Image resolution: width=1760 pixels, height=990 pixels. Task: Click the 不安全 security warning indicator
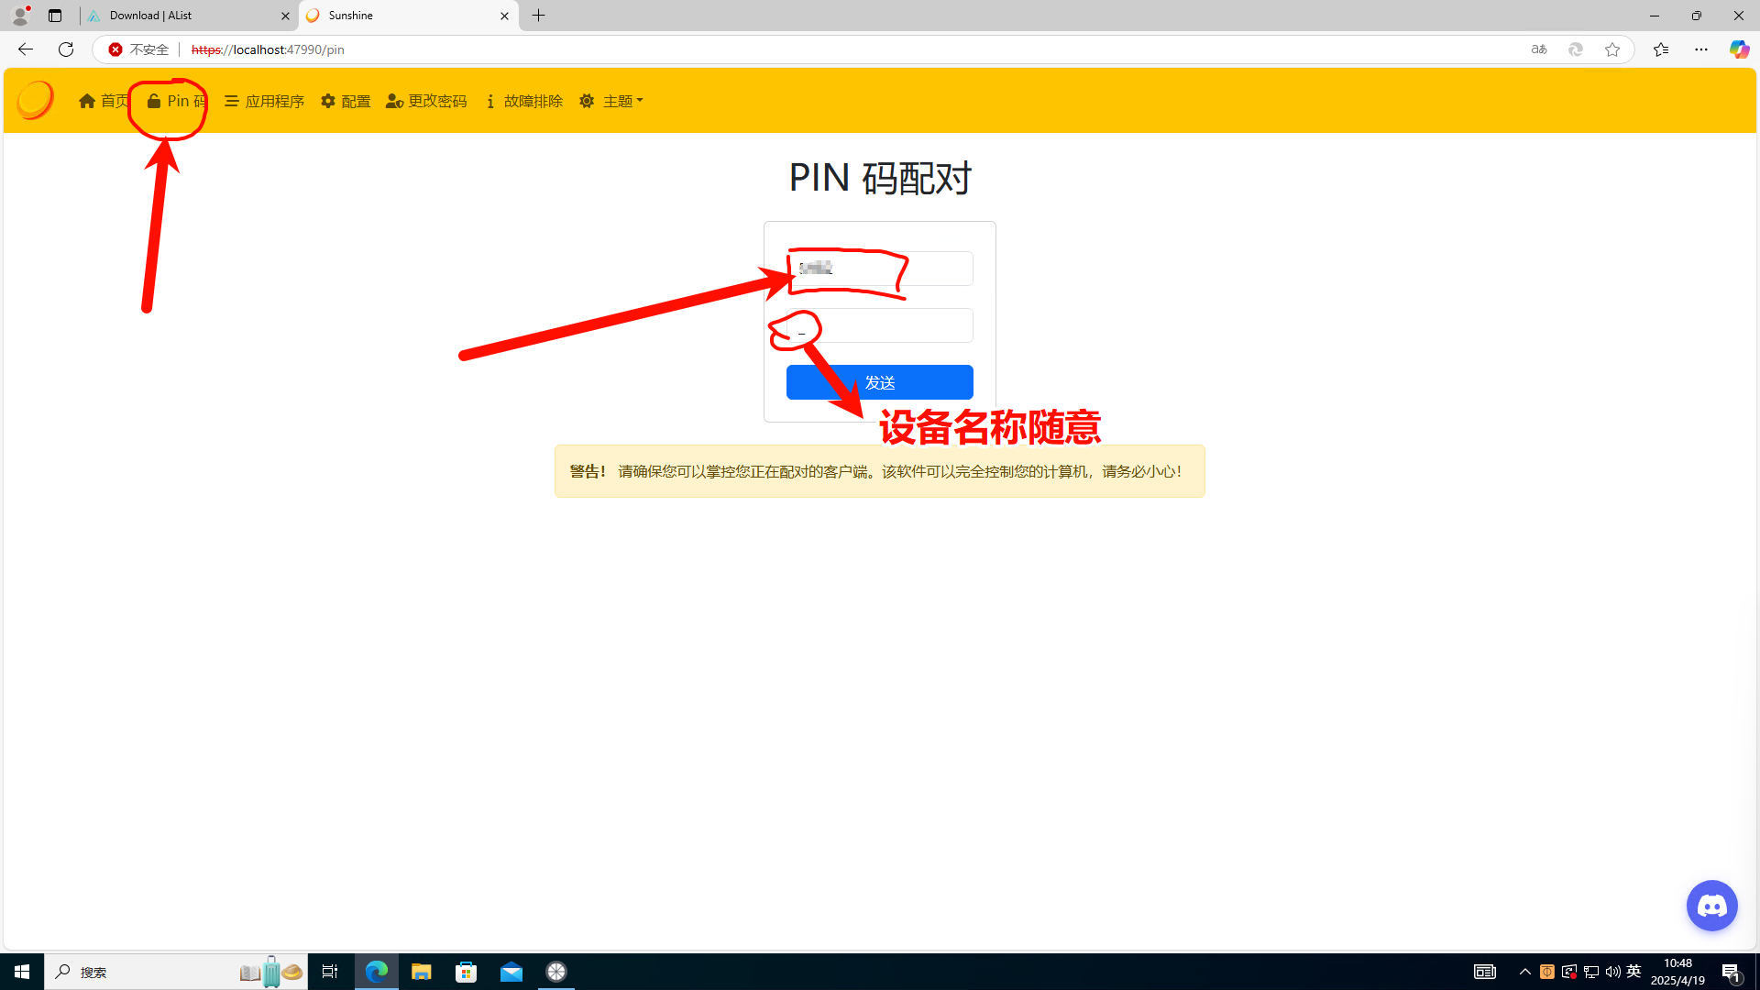tap(139, 49)
